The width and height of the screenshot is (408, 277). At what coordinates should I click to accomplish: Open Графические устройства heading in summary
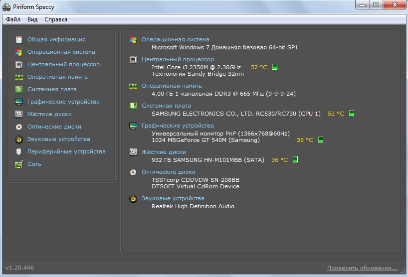click(x=178, y=126)
